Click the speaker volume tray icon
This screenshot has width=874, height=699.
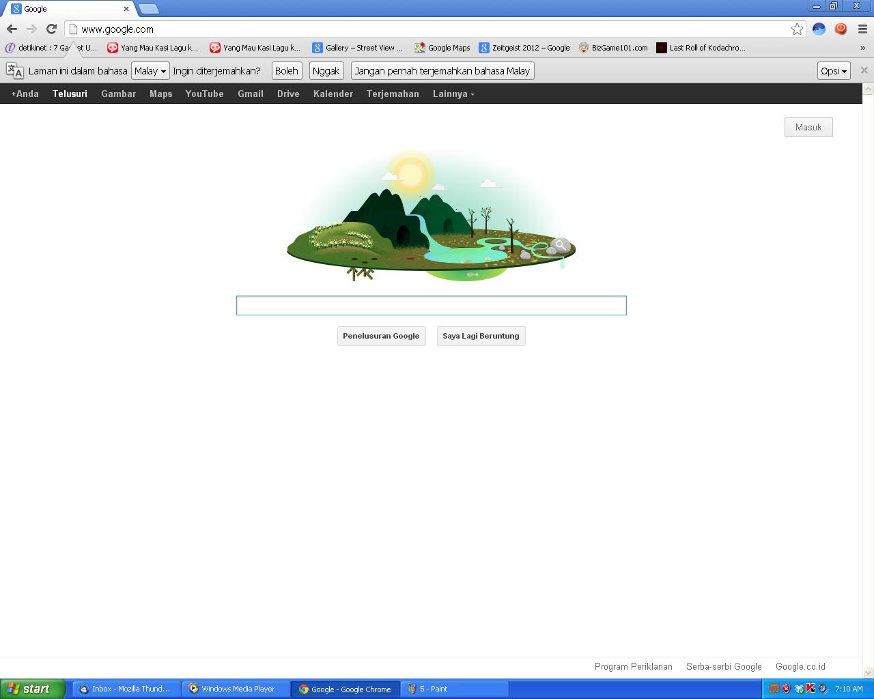click(823, 689)
